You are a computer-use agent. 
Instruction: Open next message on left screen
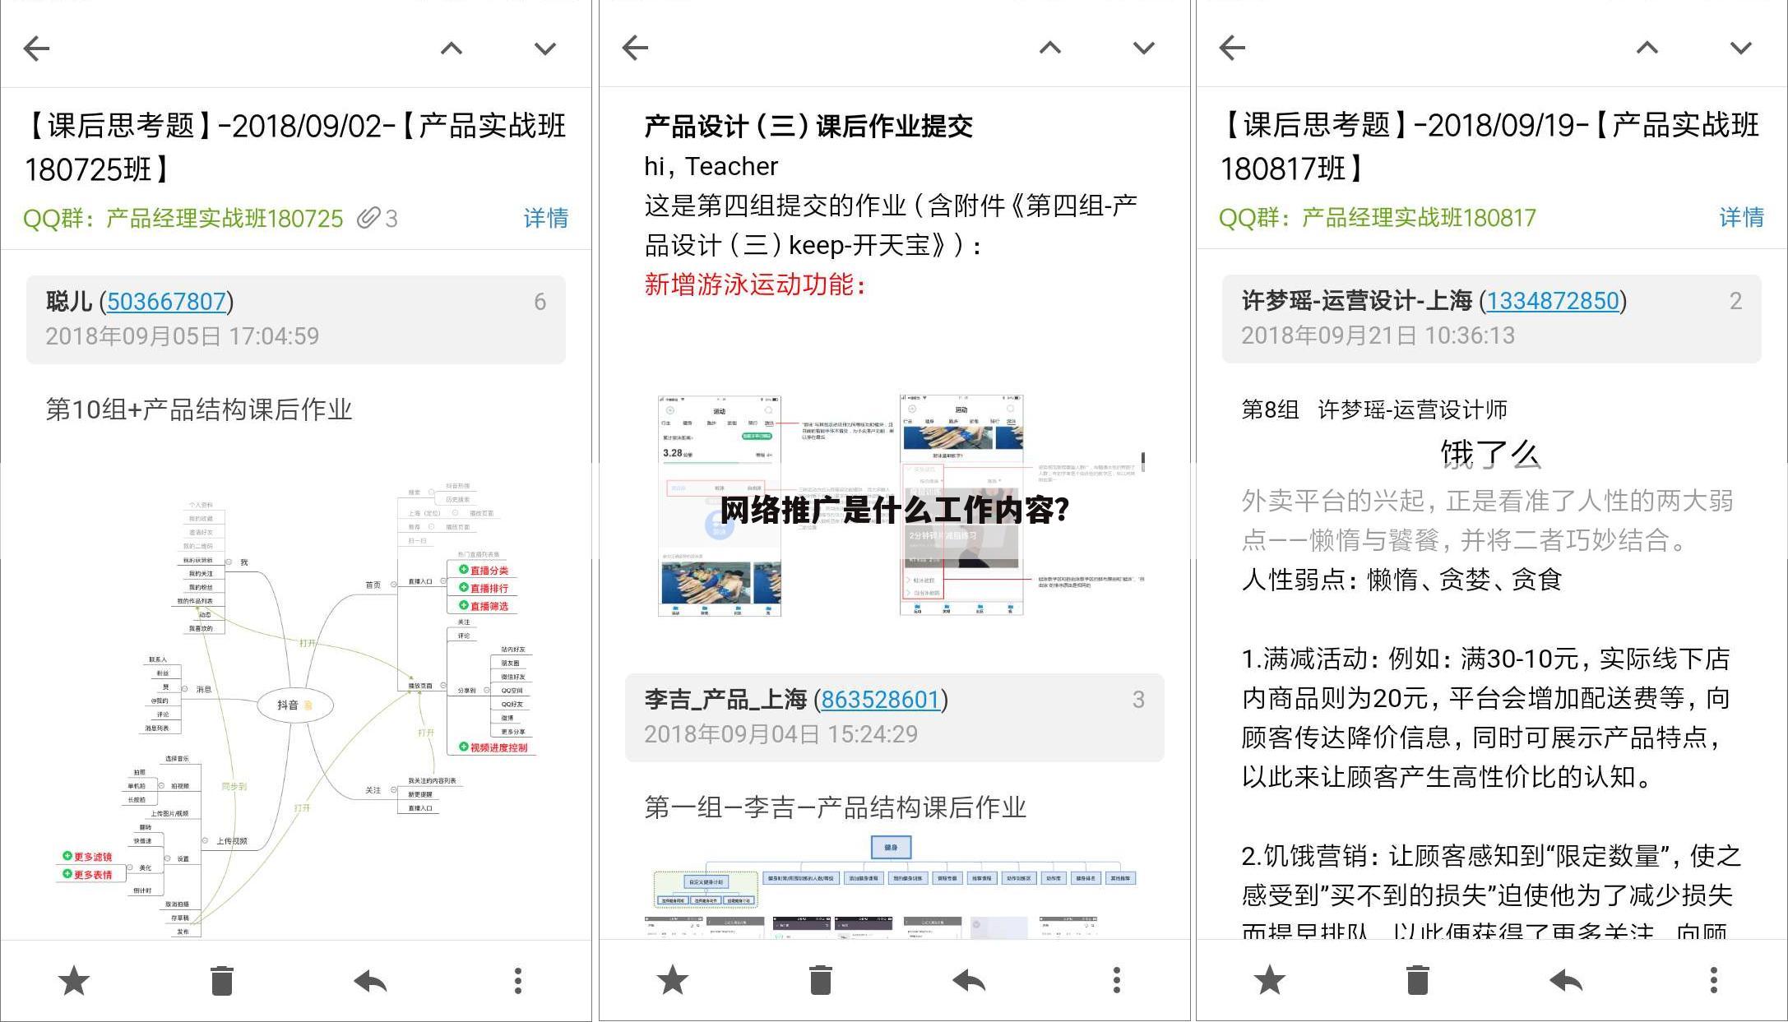tap(545, 49)
